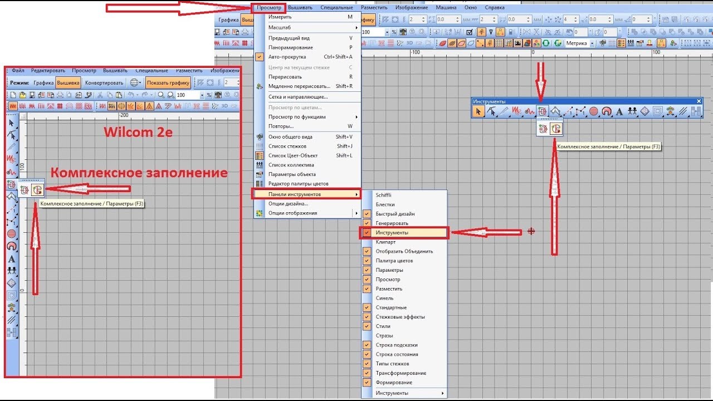Select the Lettering A tool in Wilcom 2e sidebar

12,258
